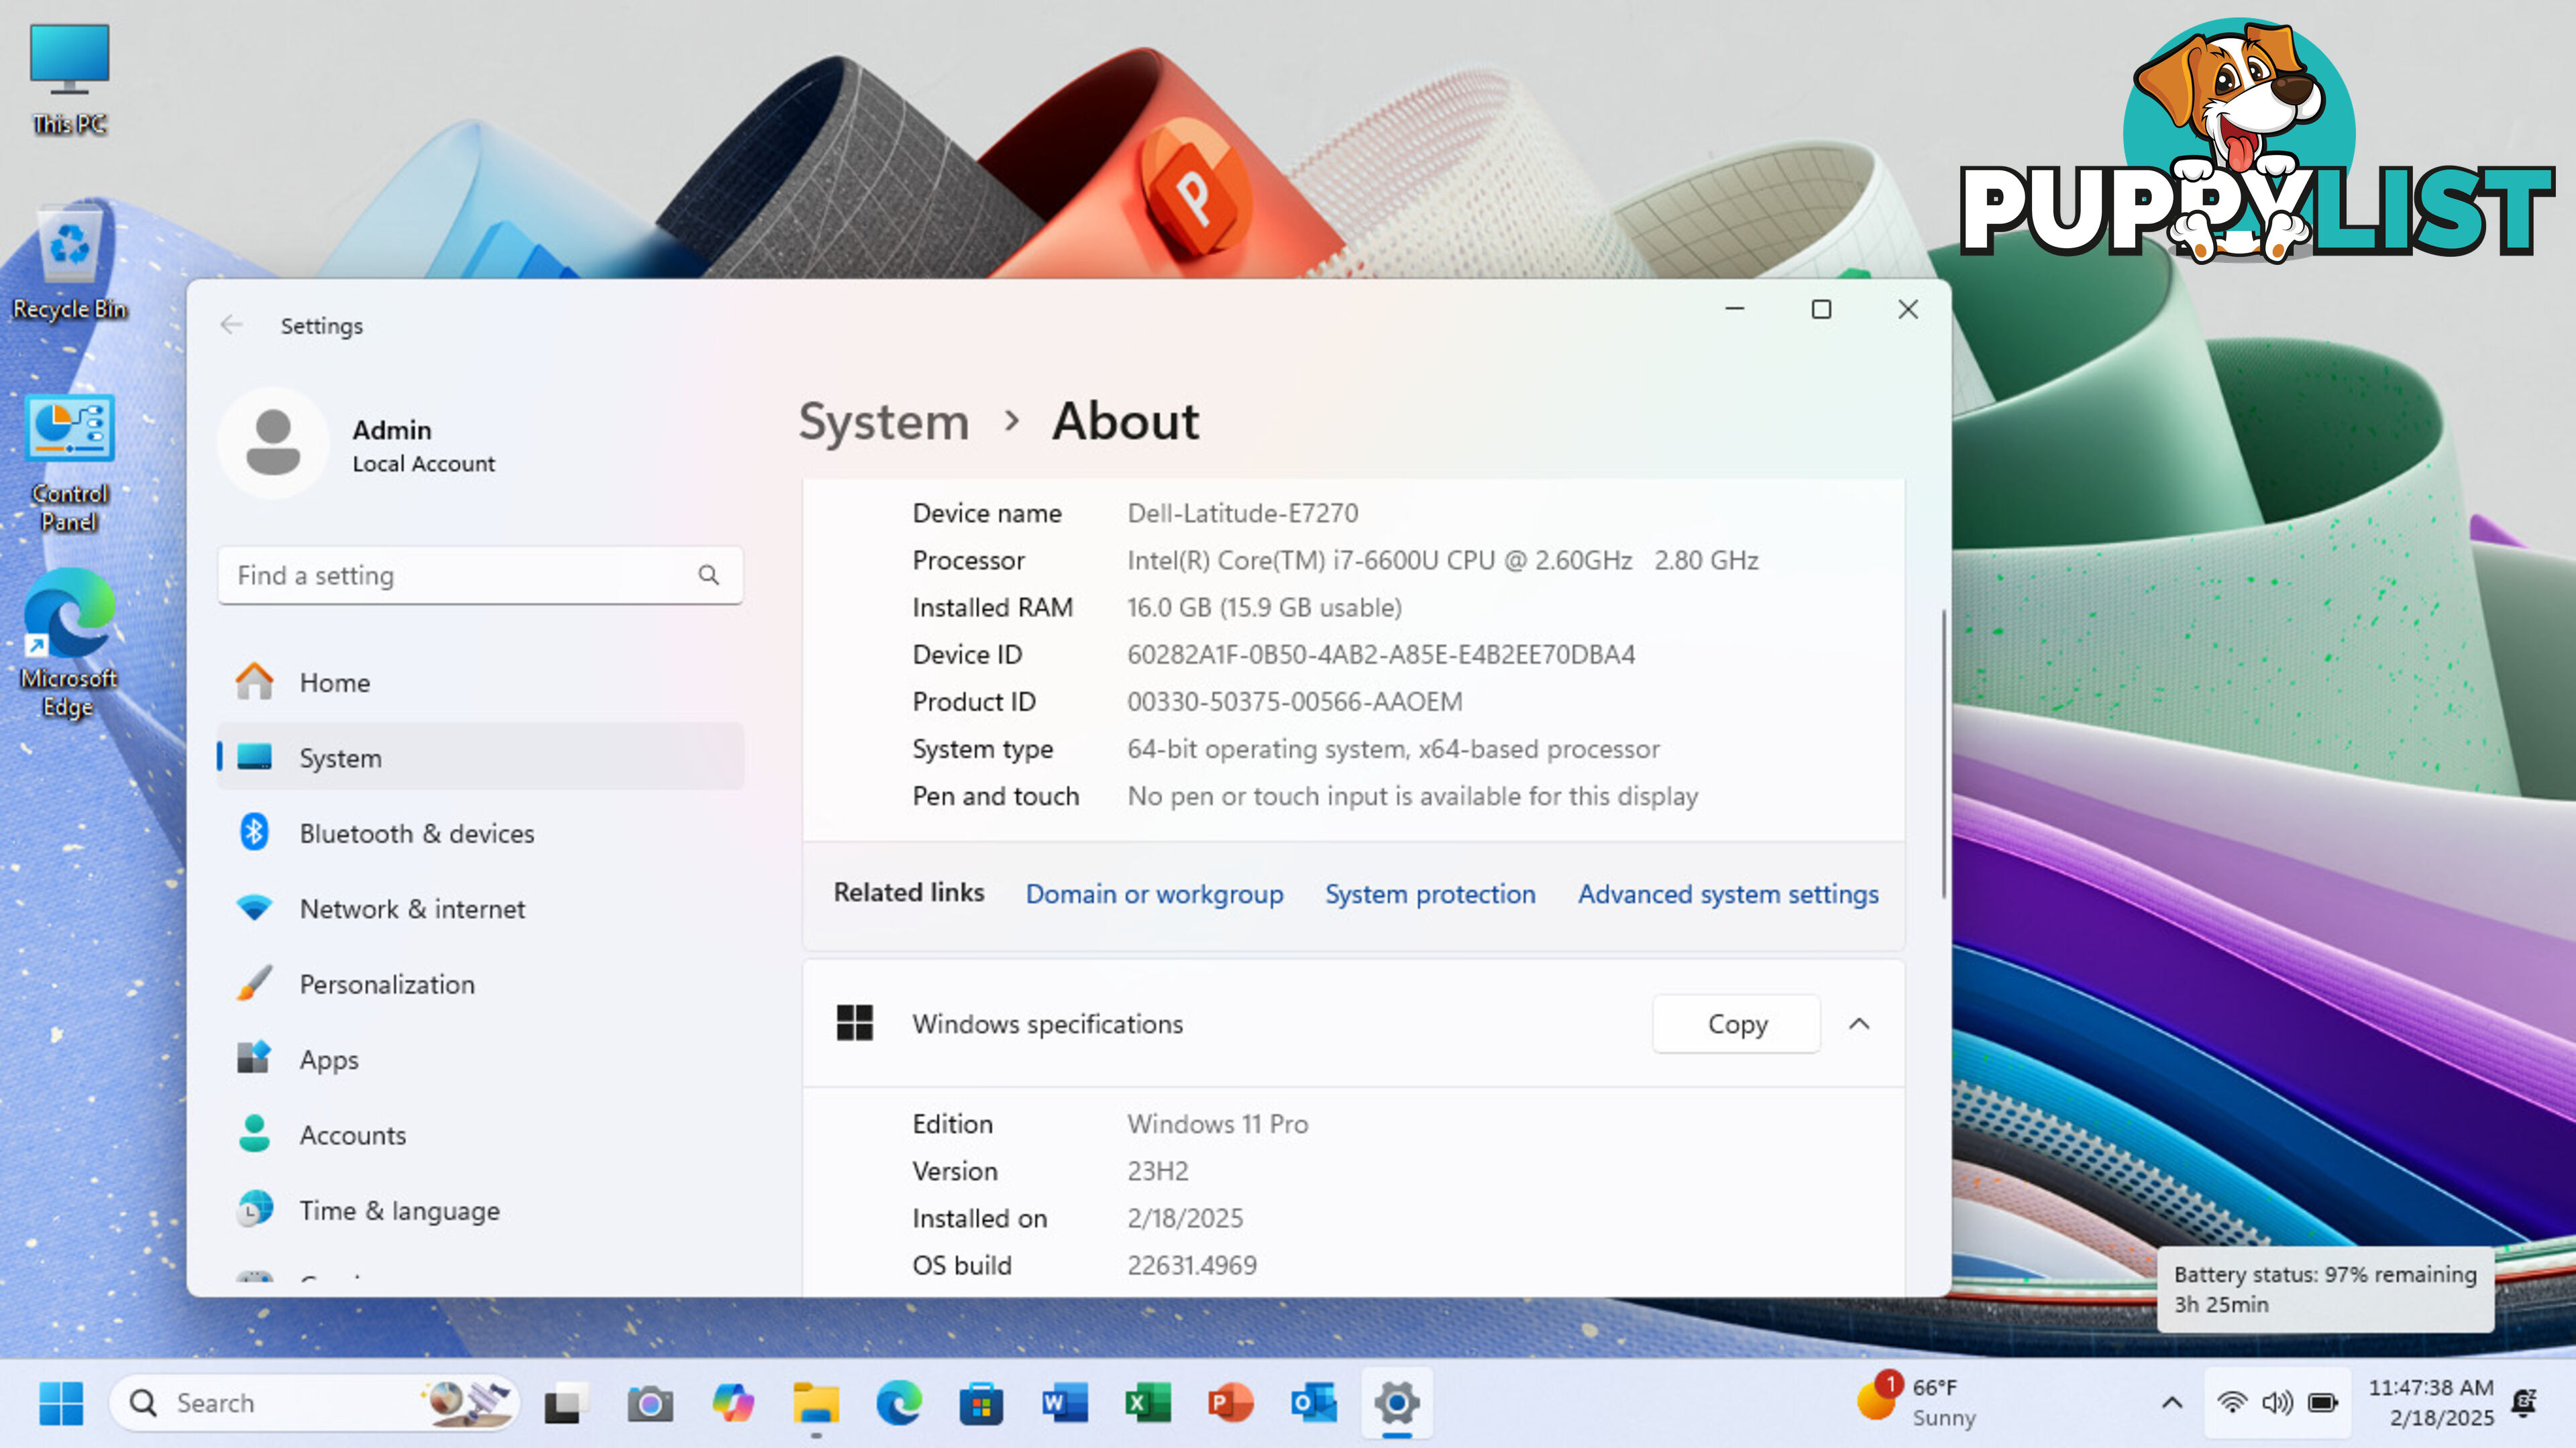The image size is (2576, 1448).
Task: Click the Windows specifications logo icon
Action: click(x=854, y=1023)
